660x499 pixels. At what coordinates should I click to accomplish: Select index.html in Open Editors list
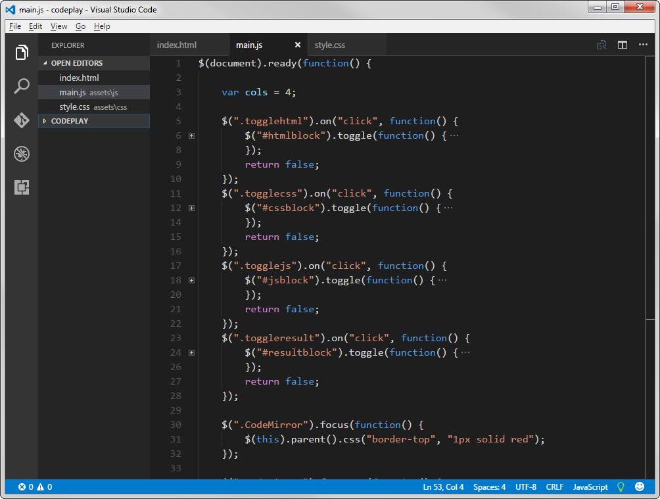pyautogui.click(x=79, y=78)
